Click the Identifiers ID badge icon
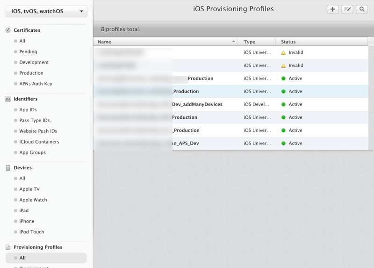This screenshot has height=268, width=374. point(8,99)
